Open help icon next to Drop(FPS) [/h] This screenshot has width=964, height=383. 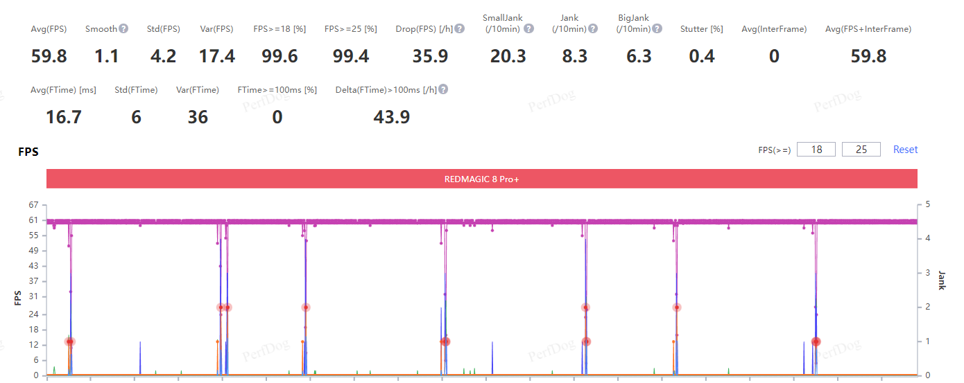(x=460, y=28)
